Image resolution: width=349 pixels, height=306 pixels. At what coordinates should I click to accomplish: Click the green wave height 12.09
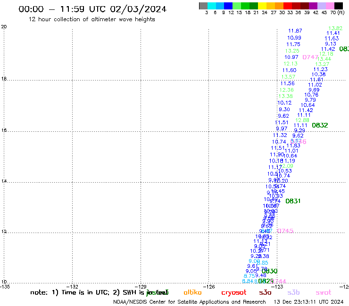click(287, 166)
